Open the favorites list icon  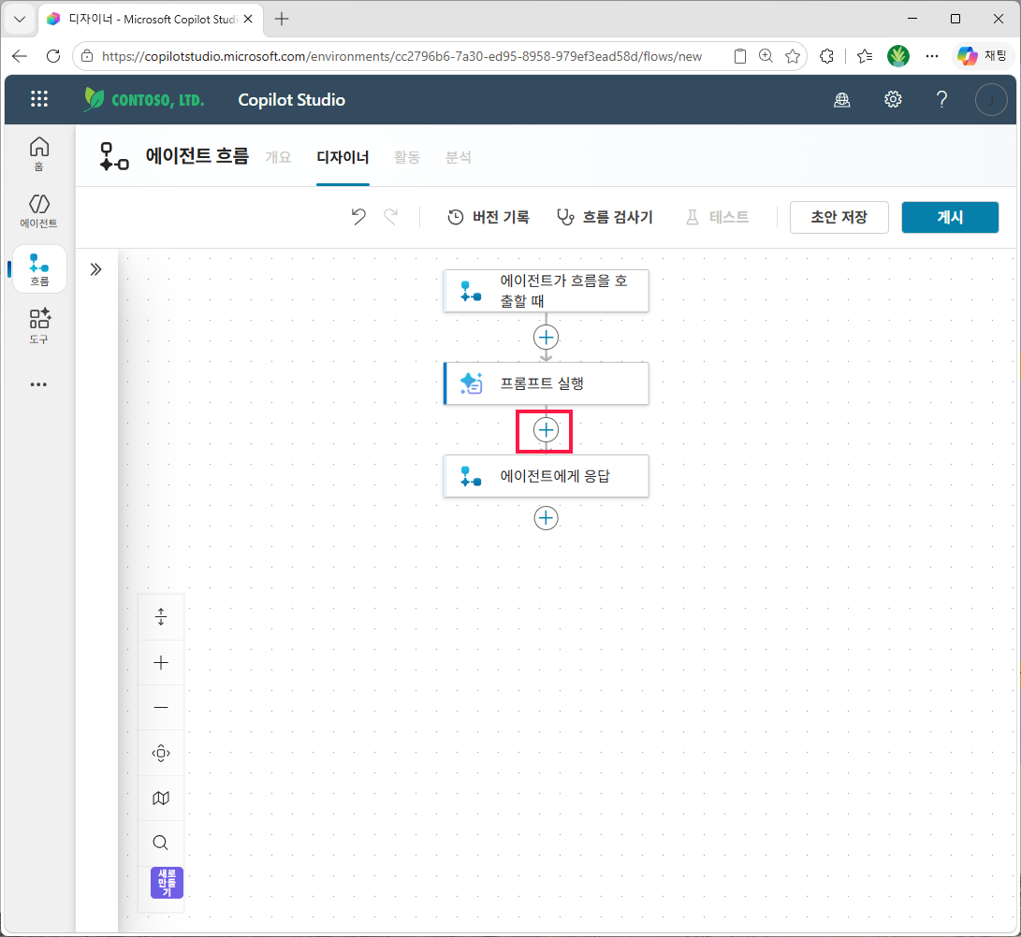[x=865, y=57]
